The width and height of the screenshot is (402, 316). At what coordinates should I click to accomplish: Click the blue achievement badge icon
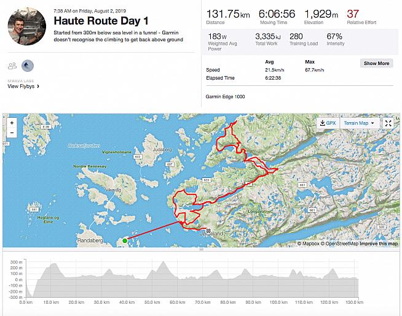click(28, 66)
